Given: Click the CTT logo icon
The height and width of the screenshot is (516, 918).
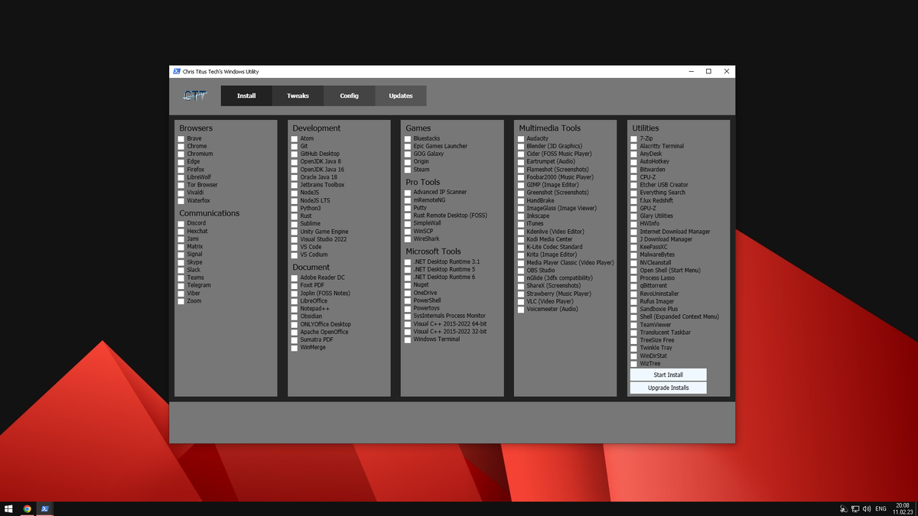Looking at the screenshot, I should [194, 96].
